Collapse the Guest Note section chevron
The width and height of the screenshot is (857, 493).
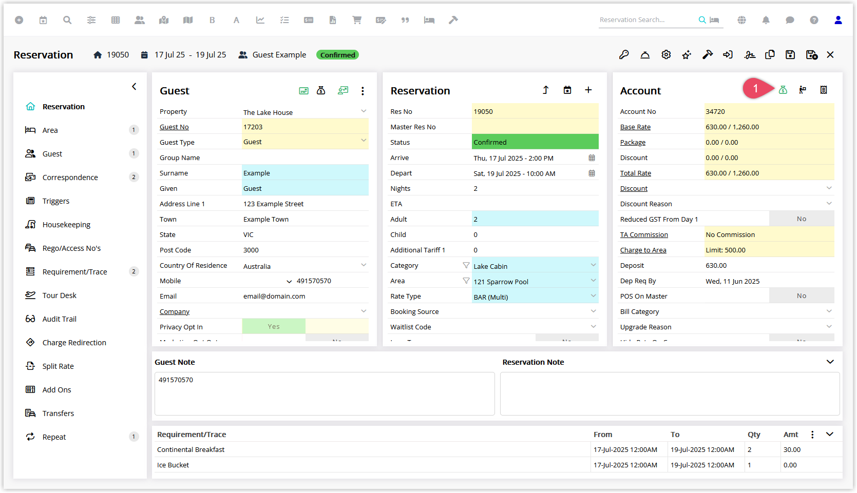(x=830, y=362)
